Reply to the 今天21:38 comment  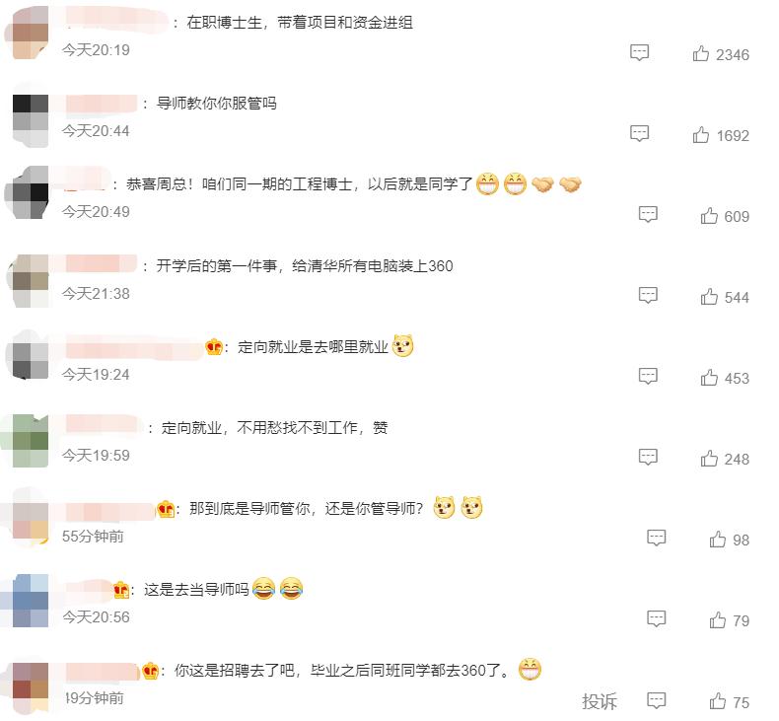(x=648, y=295)
